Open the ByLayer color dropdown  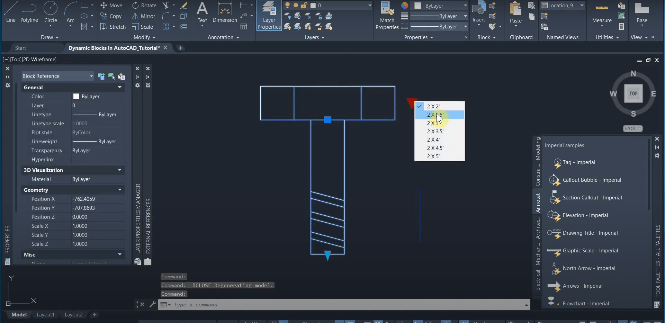[466, 6]
